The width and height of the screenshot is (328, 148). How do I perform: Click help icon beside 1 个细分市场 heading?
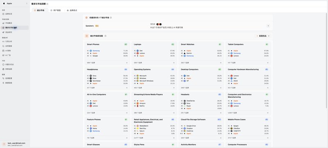click(111, 18)
